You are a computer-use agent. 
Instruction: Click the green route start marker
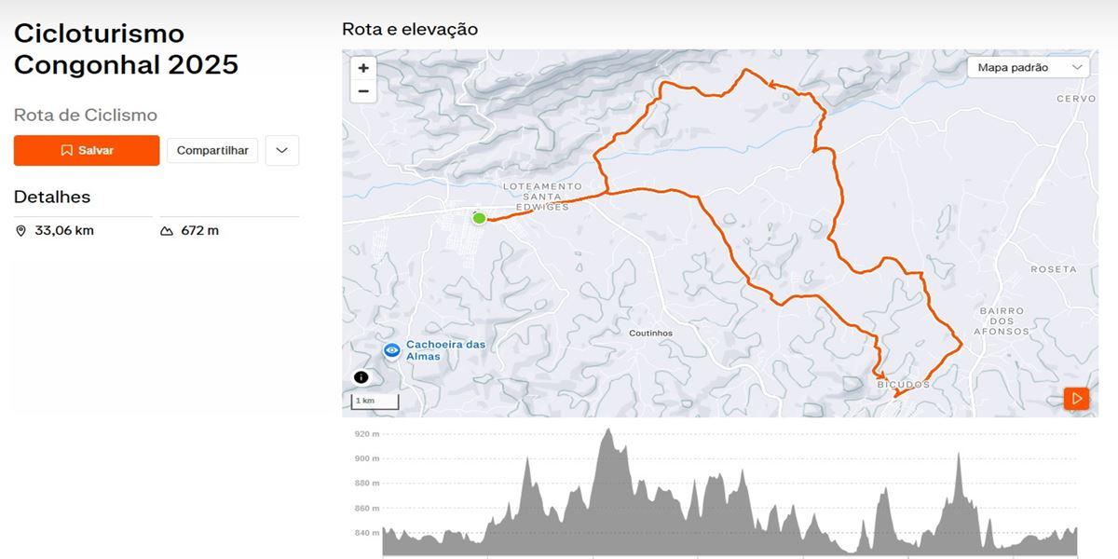pyautogui.click(x=479, y=218)
